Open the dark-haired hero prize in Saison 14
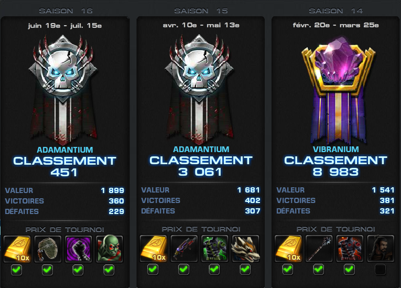Image resolution: width=401 pixels, height=288 pixels. (381, 249)
